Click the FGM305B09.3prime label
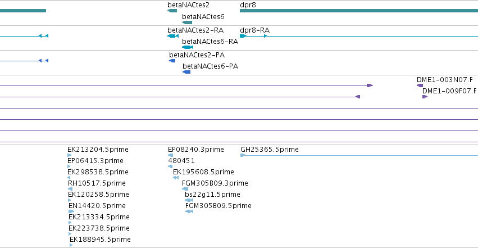Image resolution: width=478 pixels, height=248 pixels. pyautogui.click(x=215, y=183)
